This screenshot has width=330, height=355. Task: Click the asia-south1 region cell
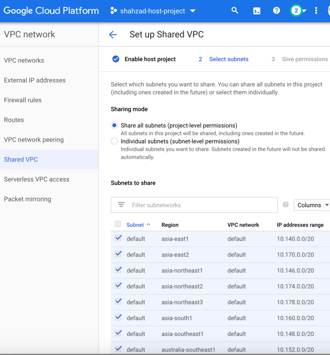pos(177,318)
